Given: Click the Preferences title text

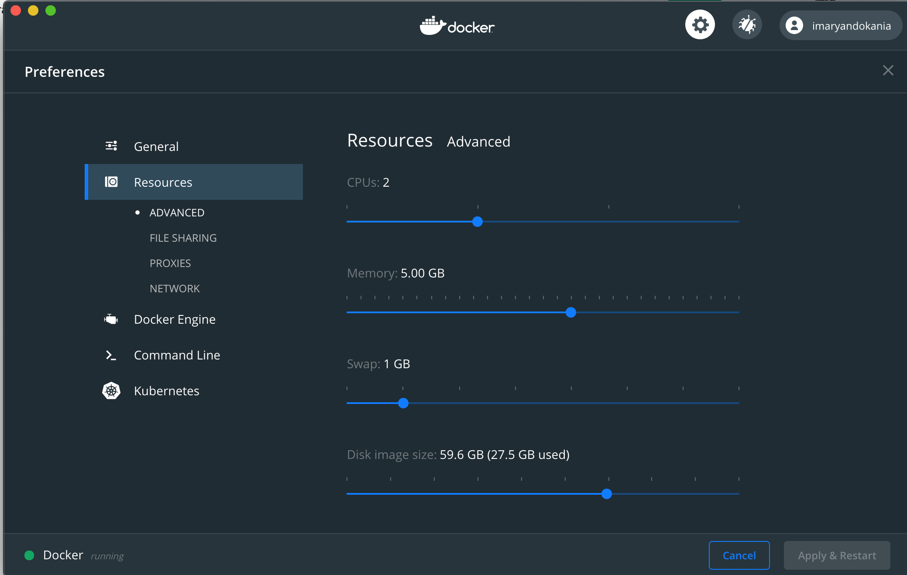Looking at the screenshot, I should click(x=65, y=72).
